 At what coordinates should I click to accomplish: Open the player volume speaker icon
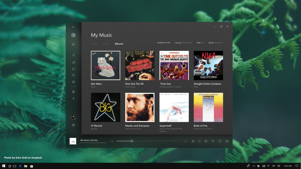227,141
